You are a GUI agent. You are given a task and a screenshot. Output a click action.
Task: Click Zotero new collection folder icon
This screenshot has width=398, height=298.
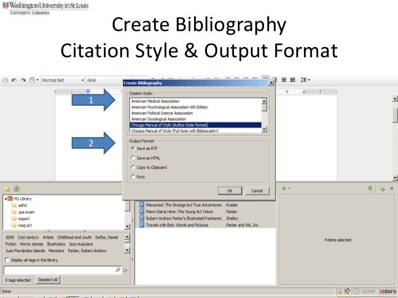point(7,188)
